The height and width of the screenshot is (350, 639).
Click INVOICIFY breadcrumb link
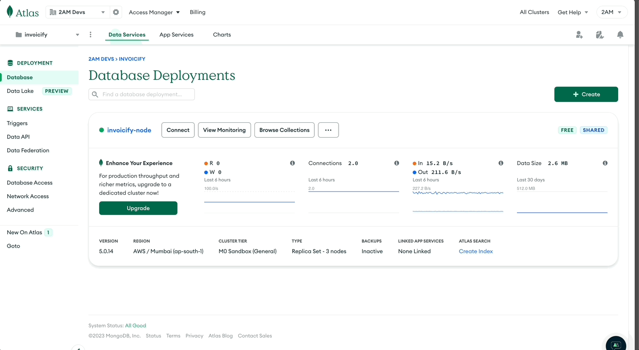point(132,59)
